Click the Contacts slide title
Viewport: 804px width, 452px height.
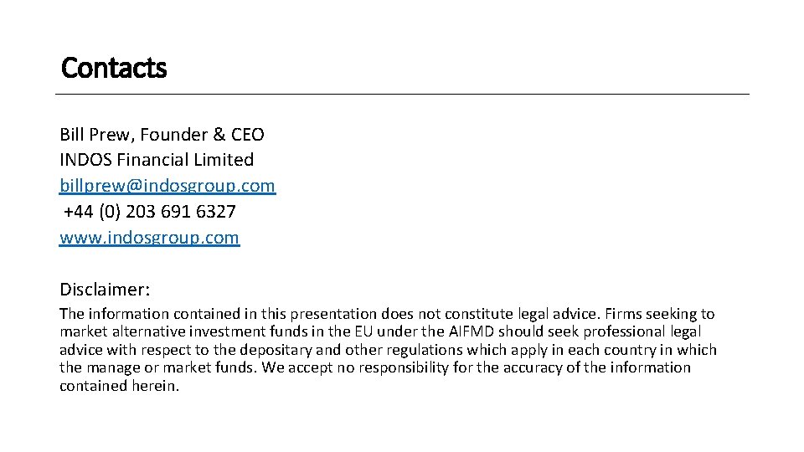tap(114, 68)
